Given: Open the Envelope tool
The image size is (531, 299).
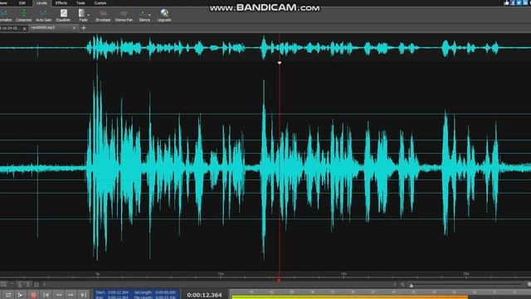Looking at the screenshot, I should [103, 16].
